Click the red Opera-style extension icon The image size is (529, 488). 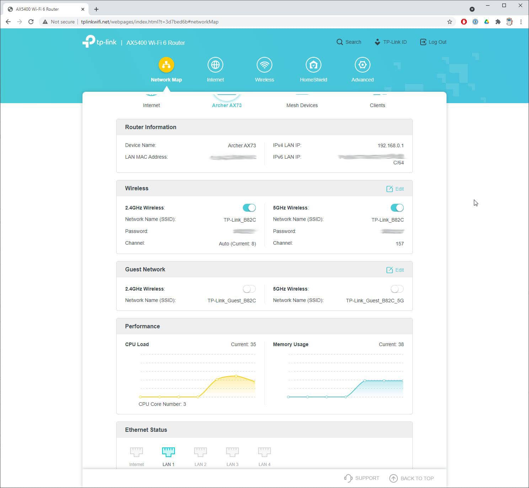tap(464, 22)
